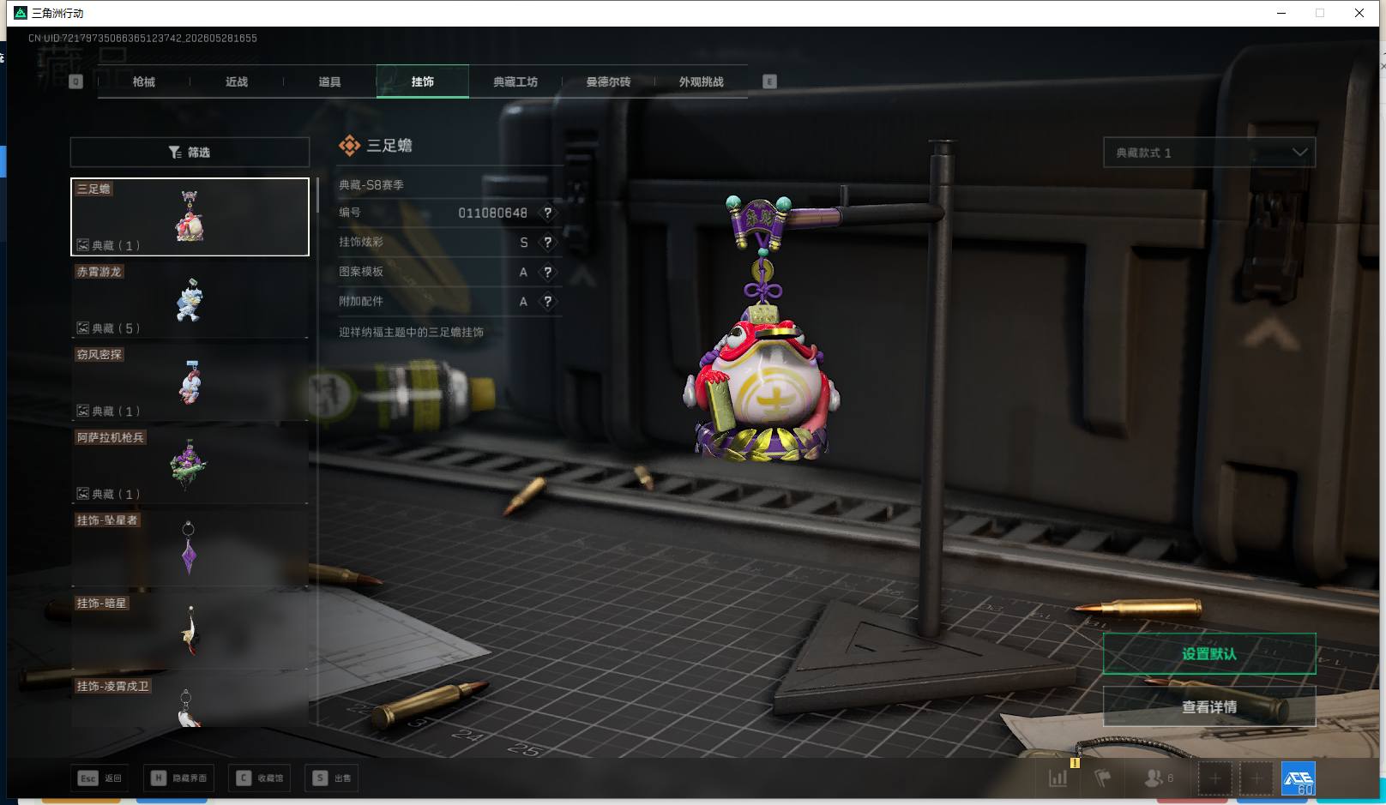Open the 道具 items tab

pyautogui.click(x=329, y=81)
